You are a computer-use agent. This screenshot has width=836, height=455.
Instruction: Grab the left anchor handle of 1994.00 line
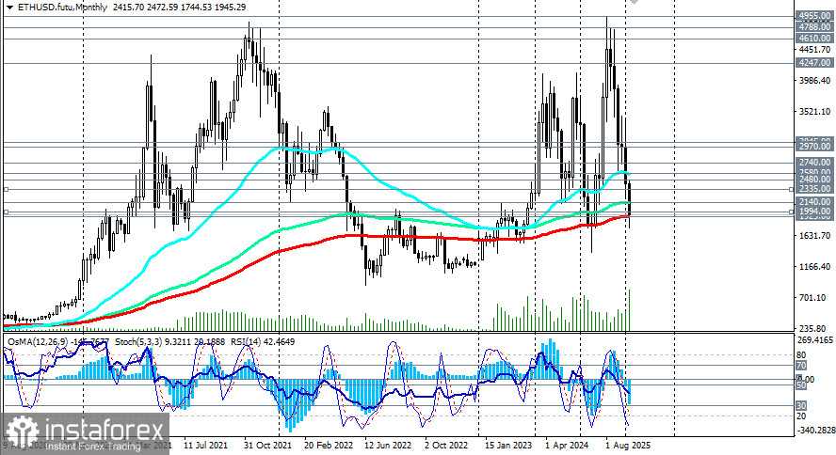coord(6,212)
